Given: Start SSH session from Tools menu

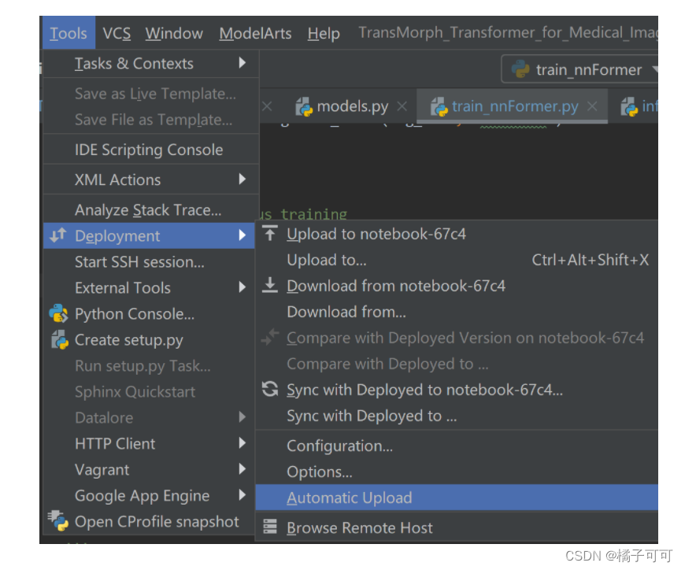Looking at the screenshot, I should (149, 262).
